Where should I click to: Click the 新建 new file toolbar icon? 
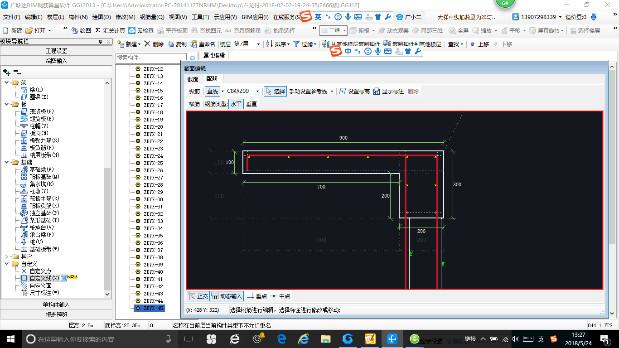click(12, 30)
